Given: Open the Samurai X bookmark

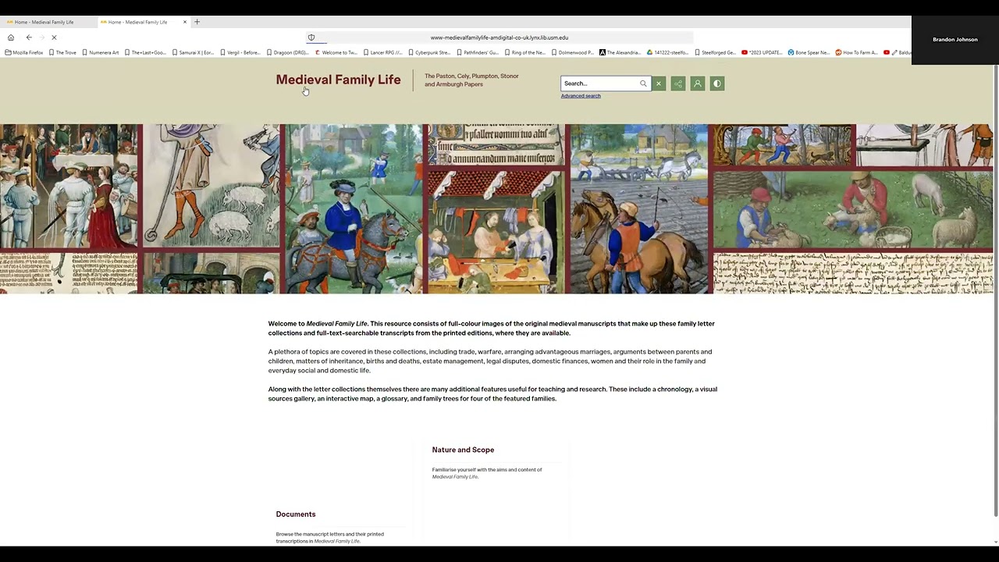Looking at the screenshot, I should click(x=193, y=52).
